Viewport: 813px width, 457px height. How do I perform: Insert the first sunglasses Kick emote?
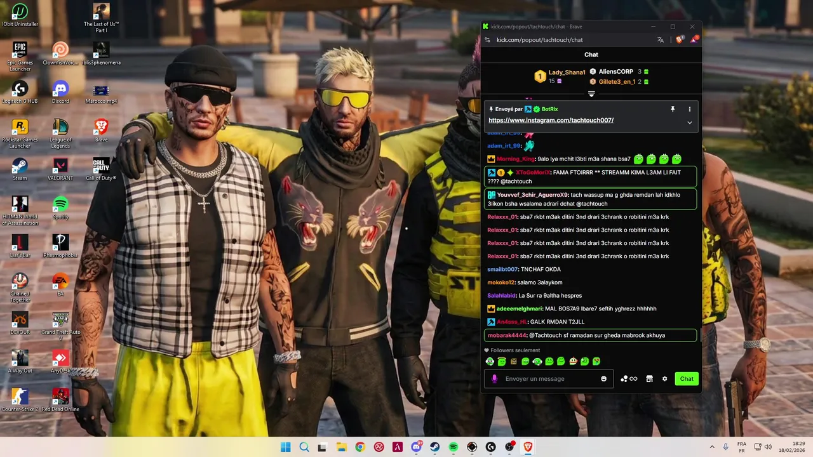click(489, 361)
